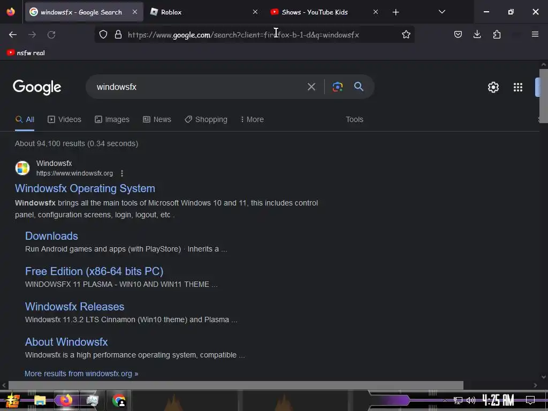Clear the search box text

(x=311, y=87)
